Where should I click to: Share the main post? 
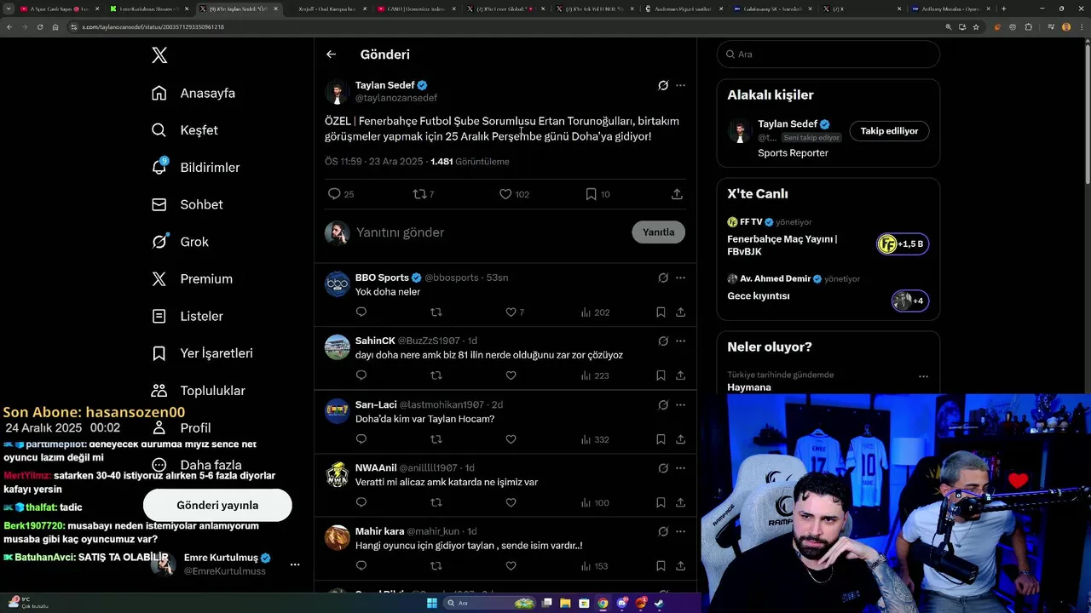(x=677, y=194)
